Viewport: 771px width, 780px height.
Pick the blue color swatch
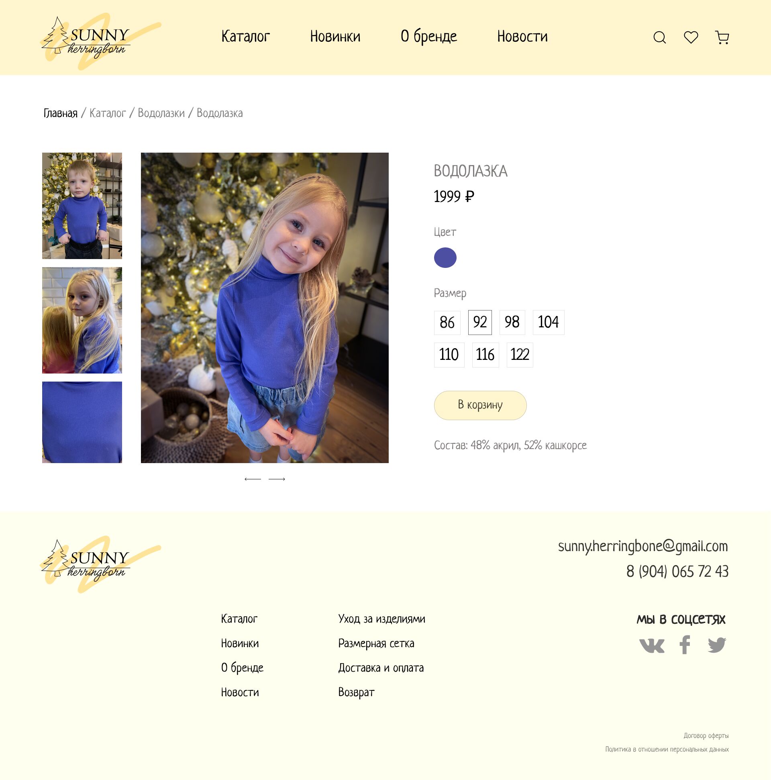tap(445, 257)
